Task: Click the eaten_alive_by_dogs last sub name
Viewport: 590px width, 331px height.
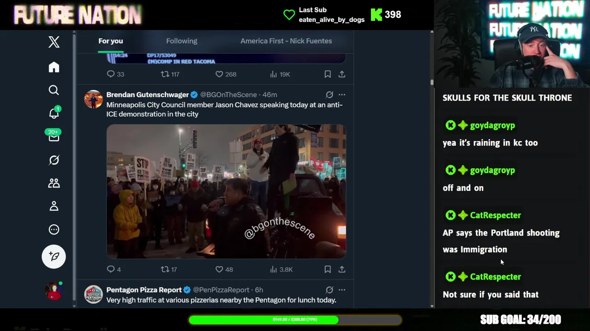Action: point(331,19)
